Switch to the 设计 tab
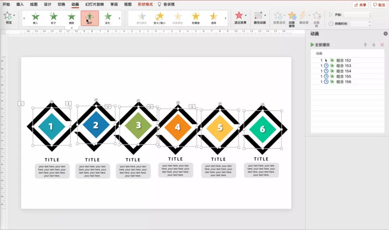389x230 pixels. 48,4
